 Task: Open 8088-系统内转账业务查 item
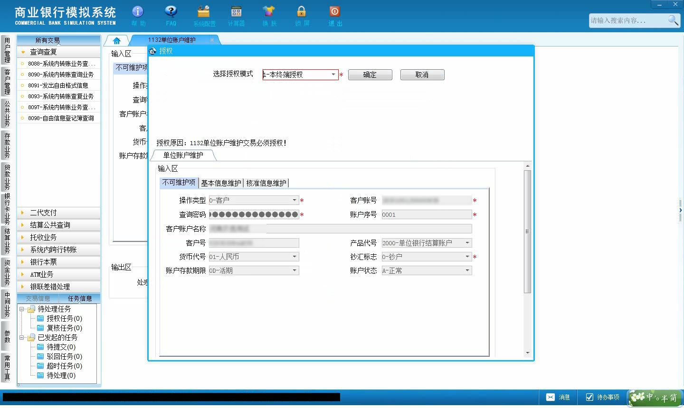[x=61, y=64]
